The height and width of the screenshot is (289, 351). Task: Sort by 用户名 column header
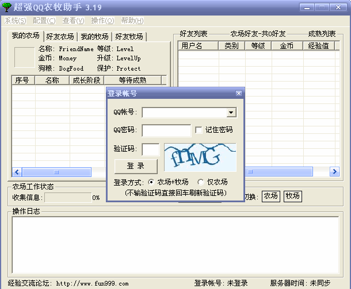[x=199, y=46]
